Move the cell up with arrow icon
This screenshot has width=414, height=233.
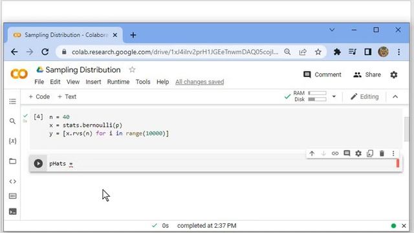312,153
